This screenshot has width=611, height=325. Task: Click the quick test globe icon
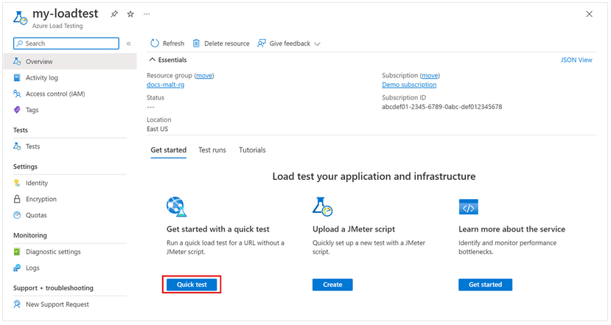click(x=177, y=206)
